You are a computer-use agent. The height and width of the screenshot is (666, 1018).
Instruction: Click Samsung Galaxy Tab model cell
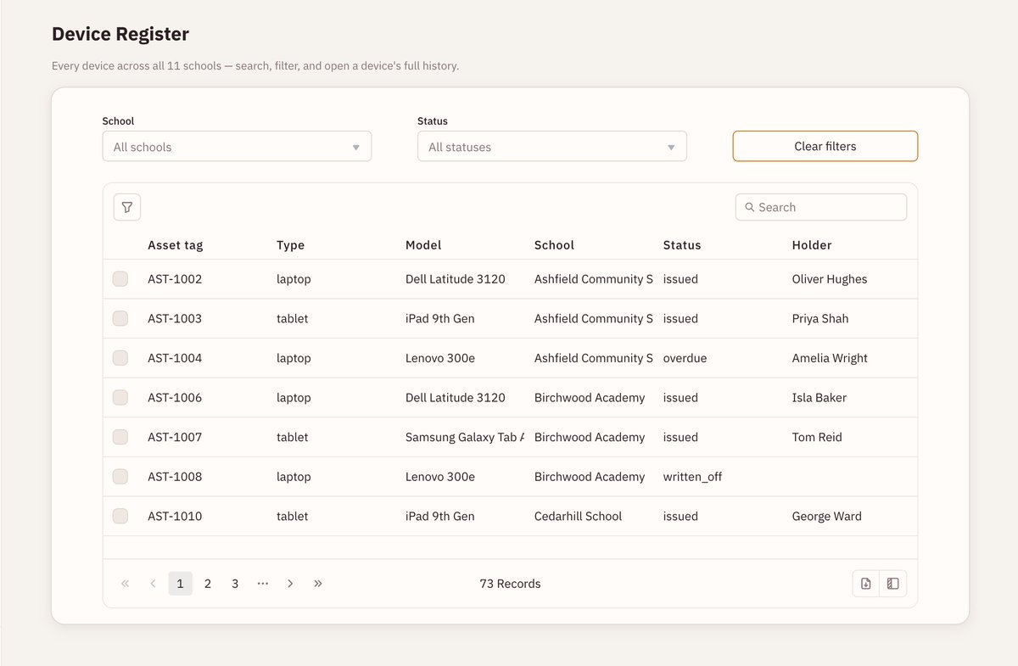point(465,437)
